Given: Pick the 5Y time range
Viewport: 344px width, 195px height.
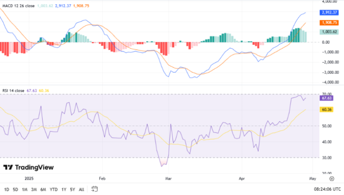Looking at the screenshot, I should 72,189.
